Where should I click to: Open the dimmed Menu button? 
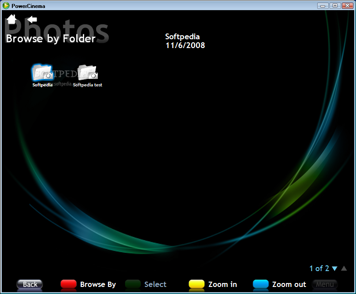pos(325,284)
